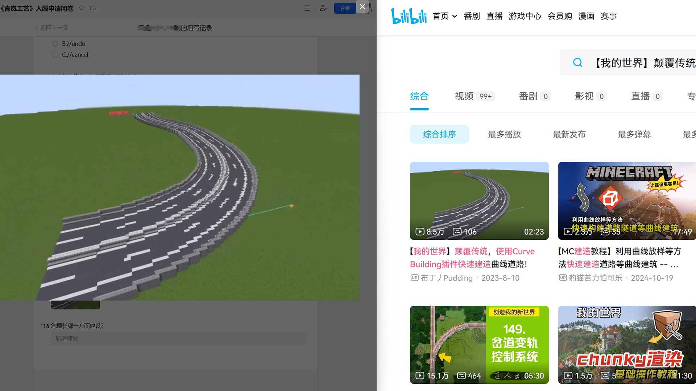Click the 15.1万 play count icon
The width and height of the screenshot is (696, 391).
[x=420, y=376]
